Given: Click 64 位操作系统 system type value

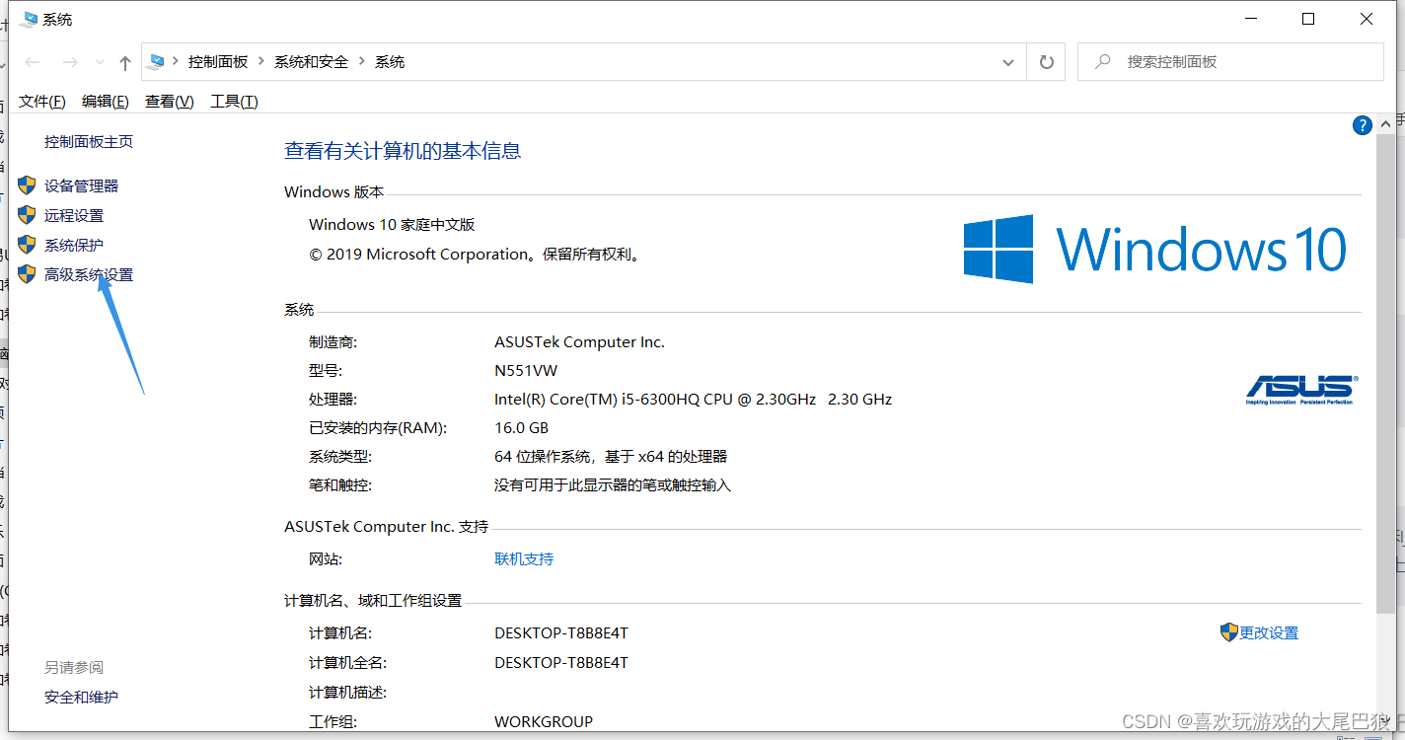Looking at the screenshot, I should click(x=611, y=456).
